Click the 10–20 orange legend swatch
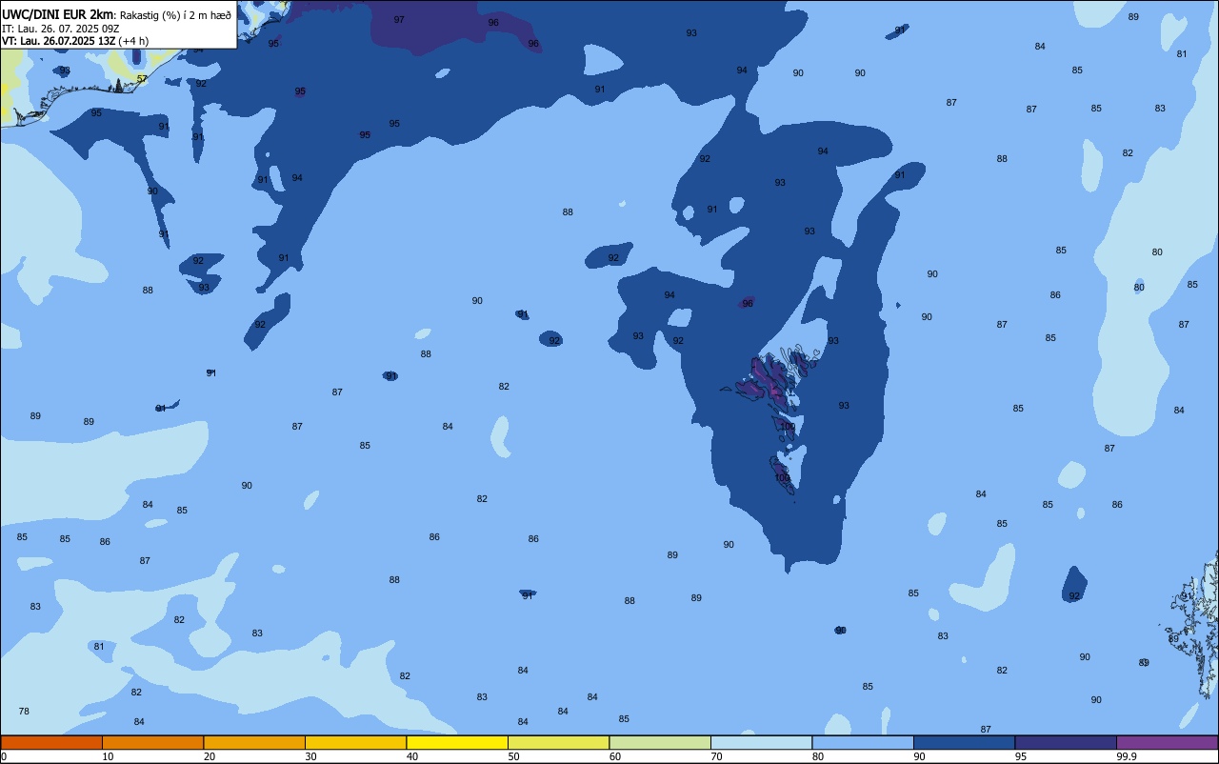Viewport: 1219px width, 764px height. (152, 742)
